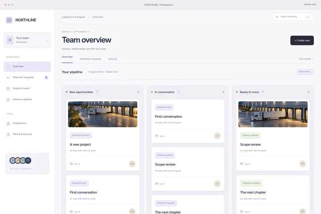Add card to In conversation column
Viewport: 321px width, 214px height.
223,92
